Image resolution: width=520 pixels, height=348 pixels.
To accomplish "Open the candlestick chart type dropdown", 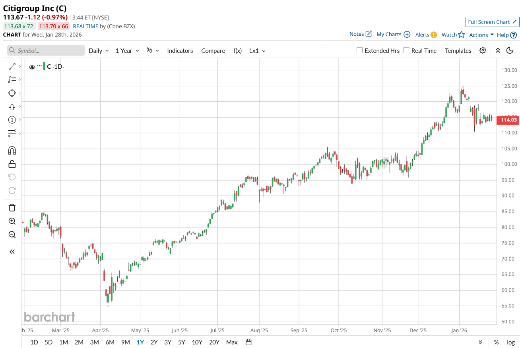I will 153,50.
